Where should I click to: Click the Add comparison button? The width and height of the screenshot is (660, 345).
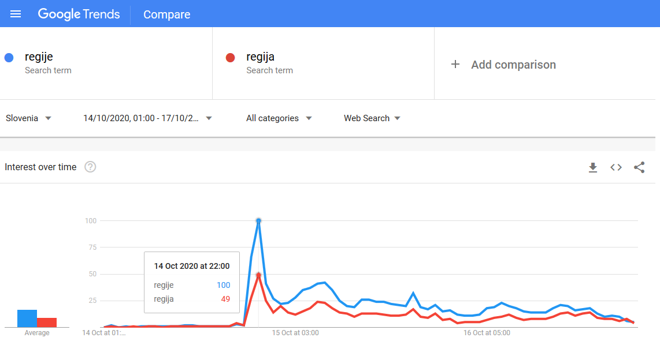tap(503, 64)
